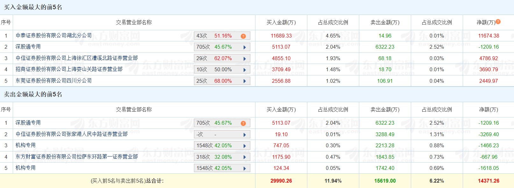Click the orange question icon in 中泰证券 row

point(243,36)
